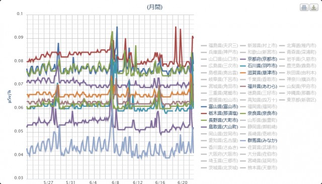Viewport: 322px width, 184px height.
Task: Hide the 長野県(大町市) series
Action: pyautogui.click(x=220, y=120)
